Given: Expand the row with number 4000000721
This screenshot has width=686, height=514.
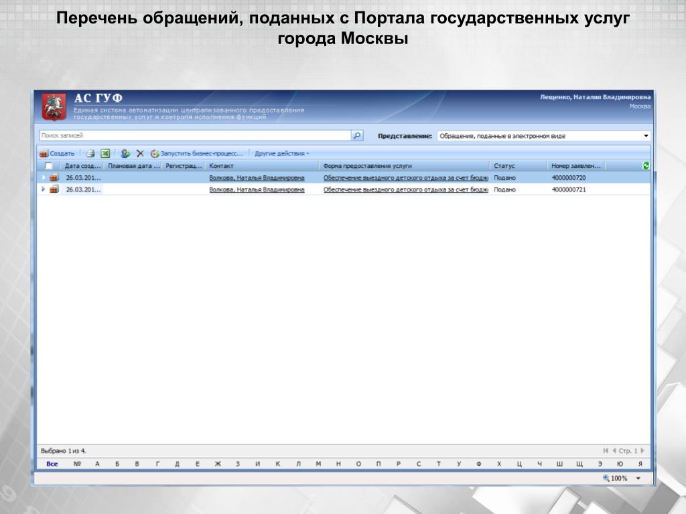Looking at the screenshot, I should pyautogui.click(x=44, y=189).
